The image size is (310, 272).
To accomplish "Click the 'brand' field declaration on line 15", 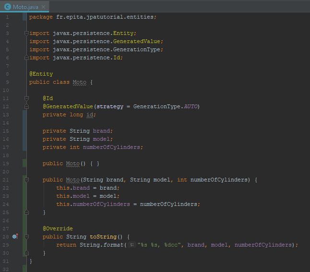I will (101, 131).
